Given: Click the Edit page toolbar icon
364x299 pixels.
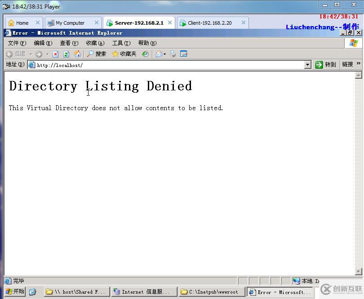Looking at the screenshot, I should tap(184, 54).
